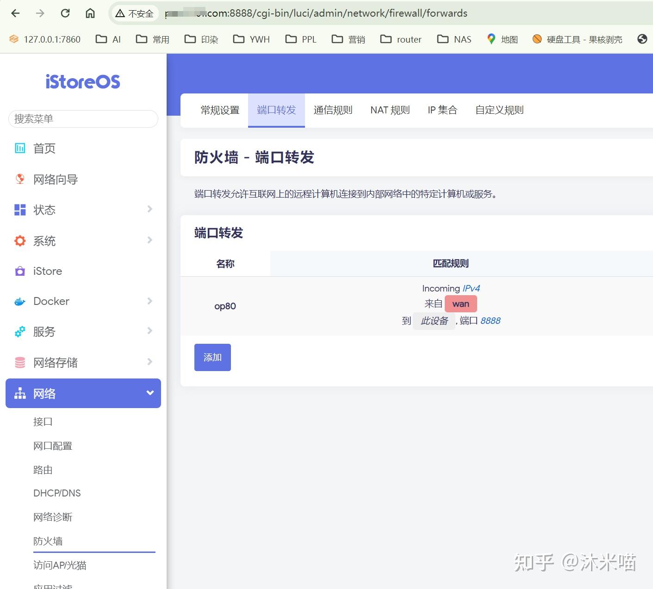Open the 首页 home icon in sidebar
This screenshot has width=653, height=589.
[x=19, y=148]
